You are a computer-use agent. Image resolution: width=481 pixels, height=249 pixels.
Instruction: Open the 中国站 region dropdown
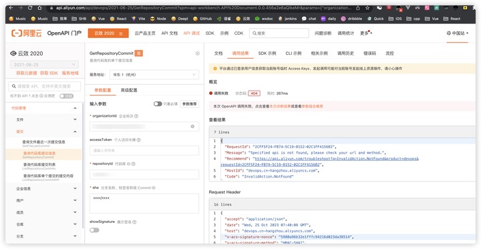tap(458, 33)
